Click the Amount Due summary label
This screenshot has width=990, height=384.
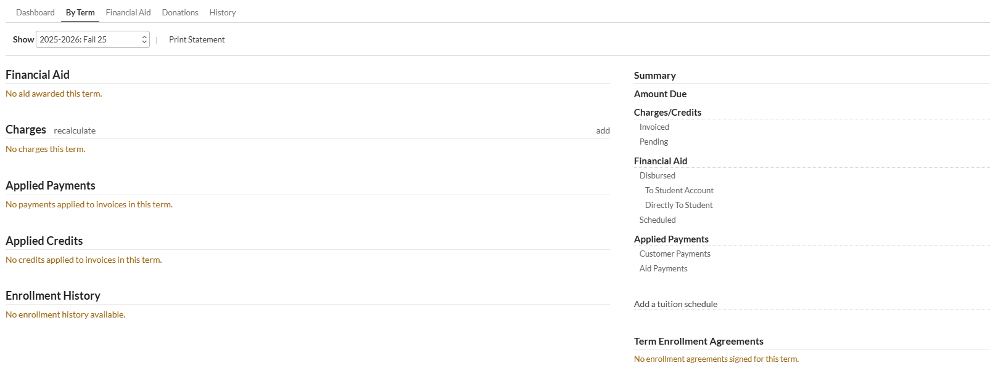click(x=660, y=94)
